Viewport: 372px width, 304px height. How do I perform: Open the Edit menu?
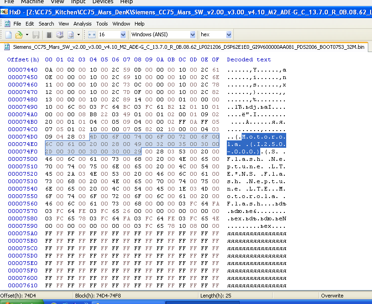[30, 24]
